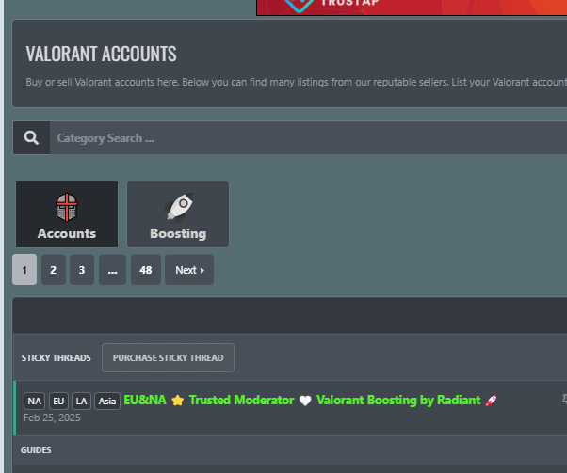Click the Sticky Threads label

pos(57,358)
